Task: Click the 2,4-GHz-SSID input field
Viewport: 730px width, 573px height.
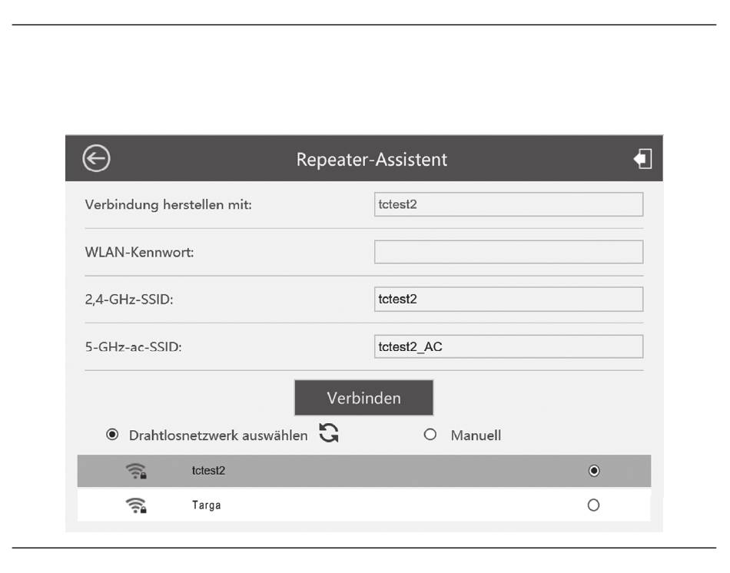Action: tap(509, 299)
